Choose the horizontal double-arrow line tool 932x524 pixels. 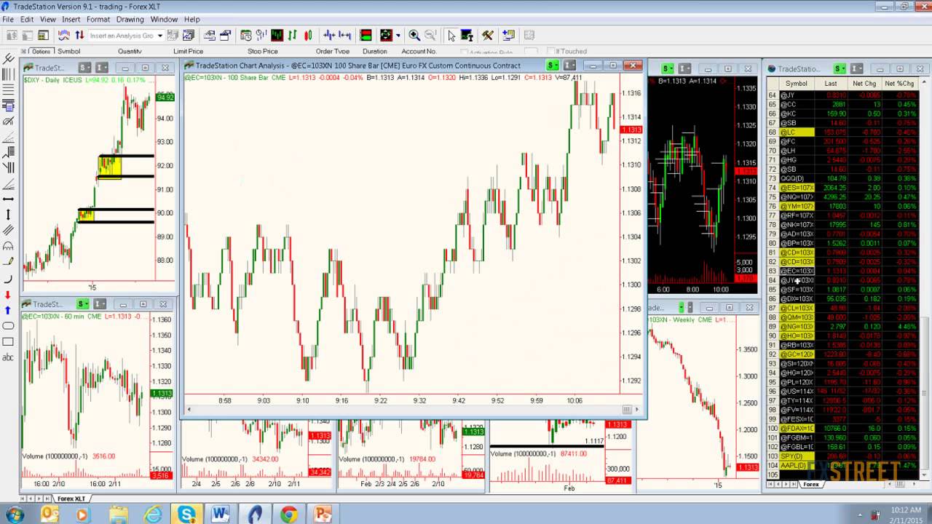(x=8, y=199)
